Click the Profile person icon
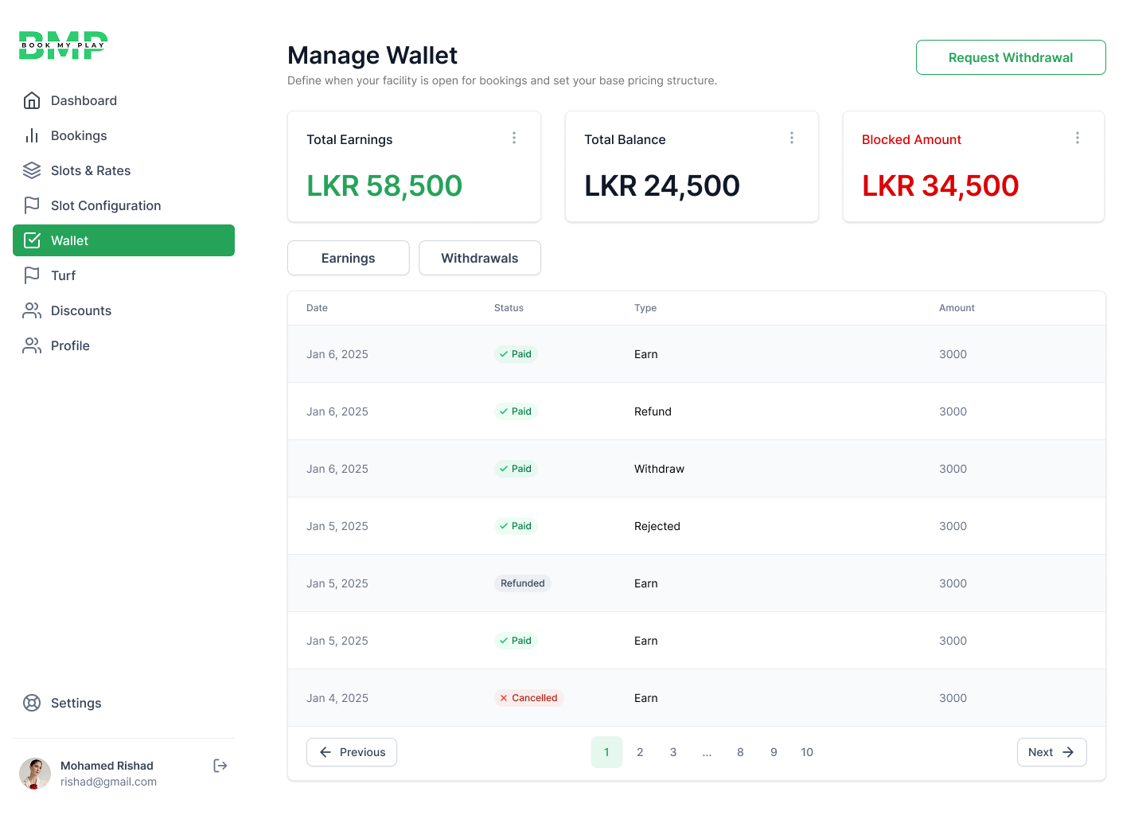The width and height of the screenshot is (1146, 815). point(32,345)
